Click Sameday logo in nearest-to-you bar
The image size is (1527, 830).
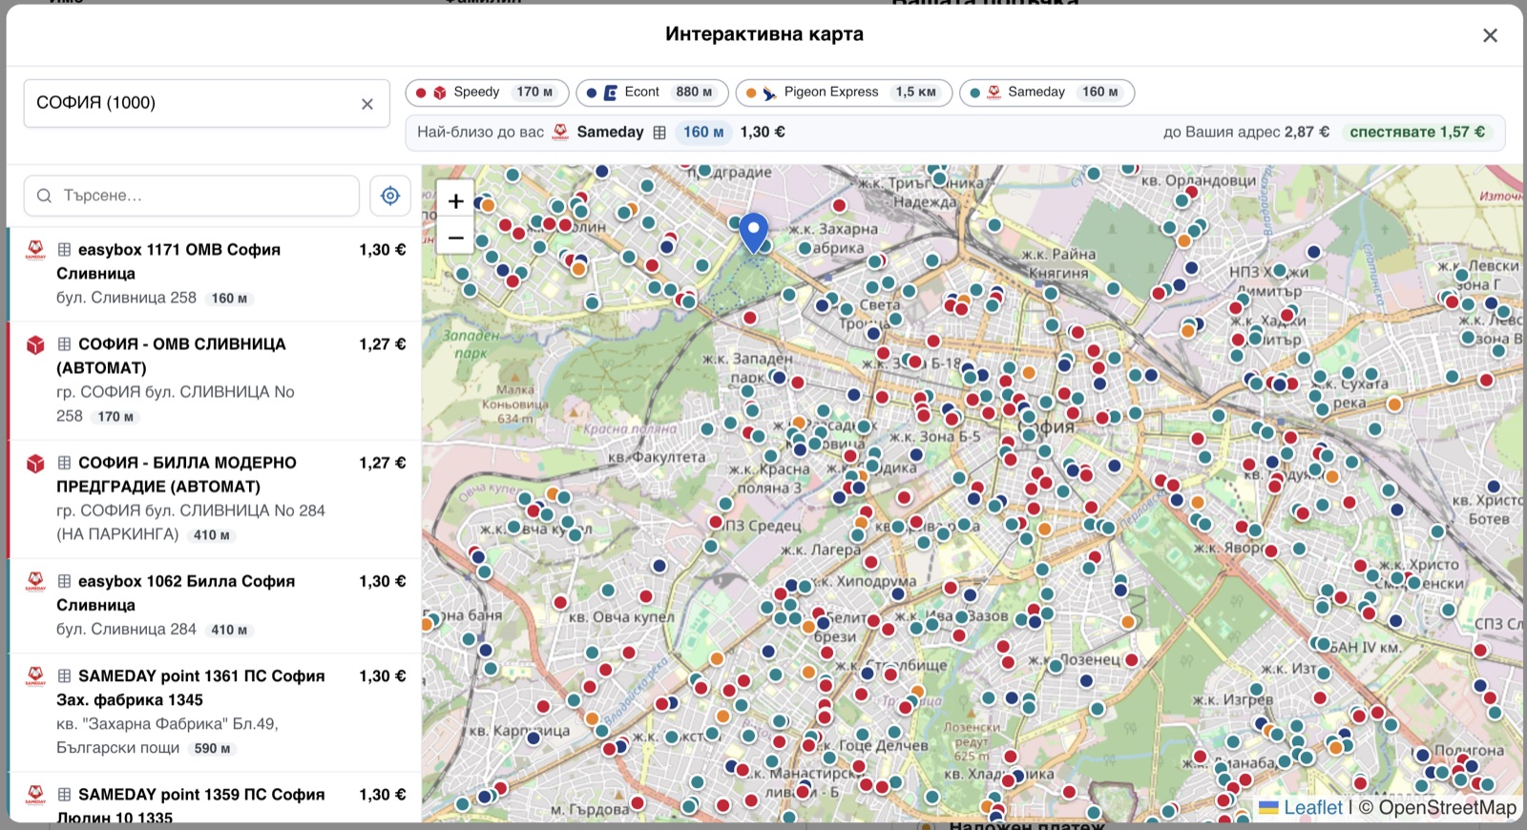(x=561, y=132)
